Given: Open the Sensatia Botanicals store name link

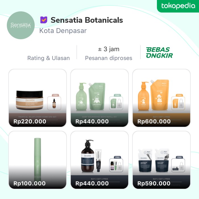Looking at the screenshot, I should [87, 20].
